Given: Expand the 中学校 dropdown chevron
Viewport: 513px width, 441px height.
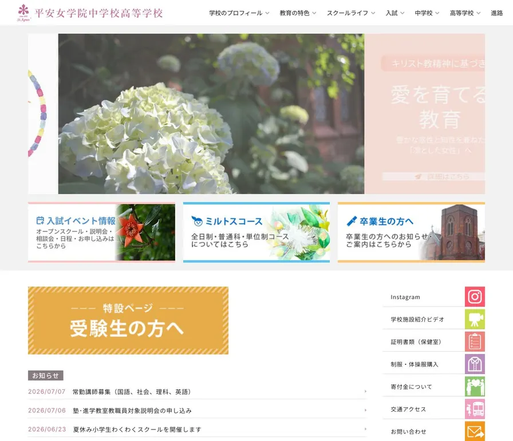Looking at the screenshot, I should click(x=437, y=13).
